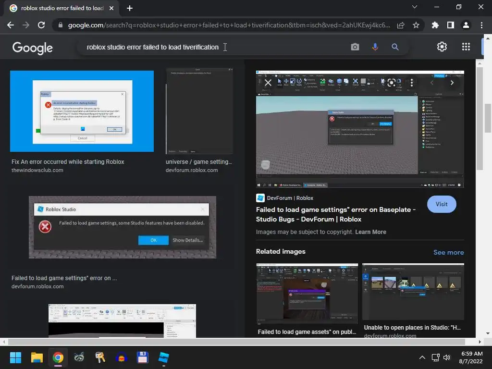
Task: Open DevForum | Roblox source link
Action: pyautogui.click(x=284, y=198)
